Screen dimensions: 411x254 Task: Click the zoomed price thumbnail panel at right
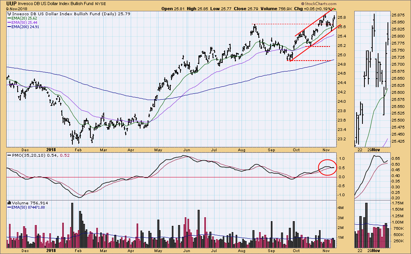372,78
